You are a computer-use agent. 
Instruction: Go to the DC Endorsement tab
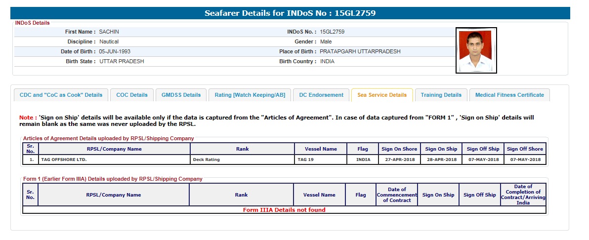tap(321, 95)
